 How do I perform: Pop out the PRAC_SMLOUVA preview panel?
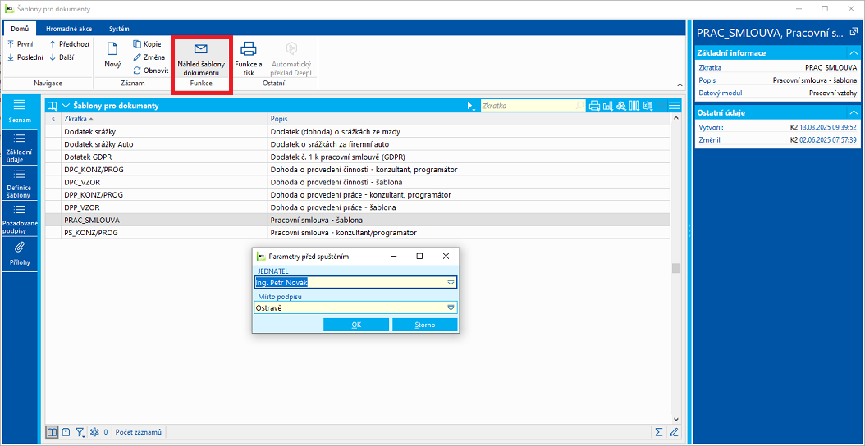pyautogui.click(x=854, y=33)
